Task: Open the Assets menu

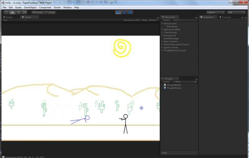Action: [18, 7]
